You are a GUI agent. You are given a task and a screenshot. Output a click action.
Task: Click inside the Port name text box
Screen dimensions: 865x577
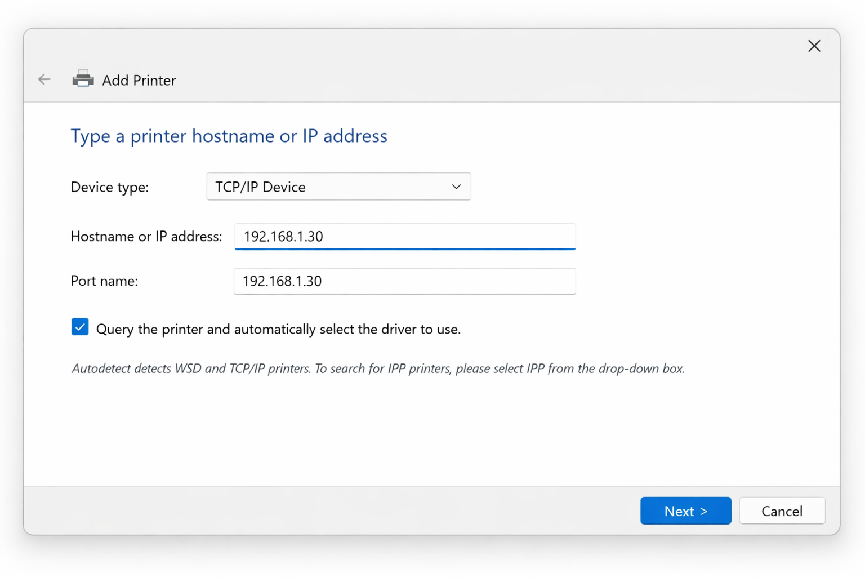point(404,281)
